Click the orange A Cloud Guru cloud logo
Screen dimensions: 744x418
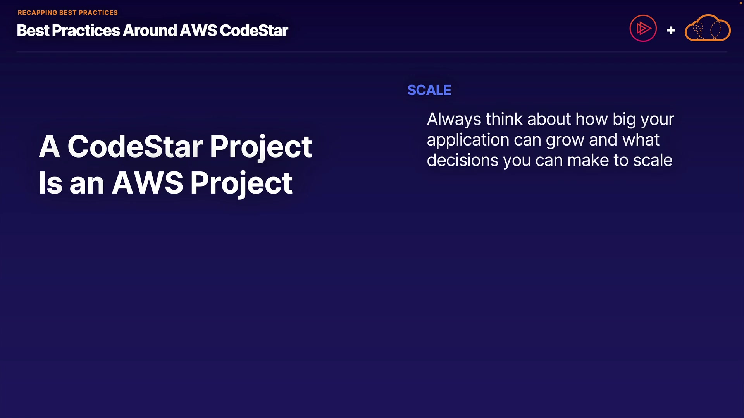[x=708, y=29]
